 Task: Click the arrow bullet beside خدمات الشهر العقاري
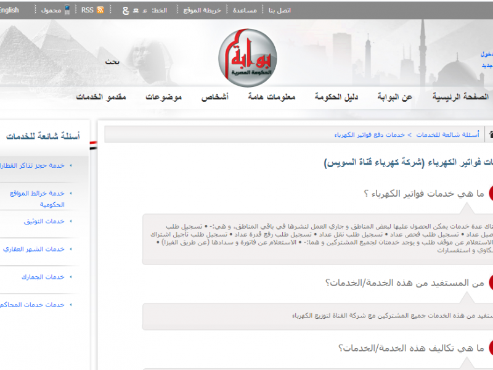(71, 249)
